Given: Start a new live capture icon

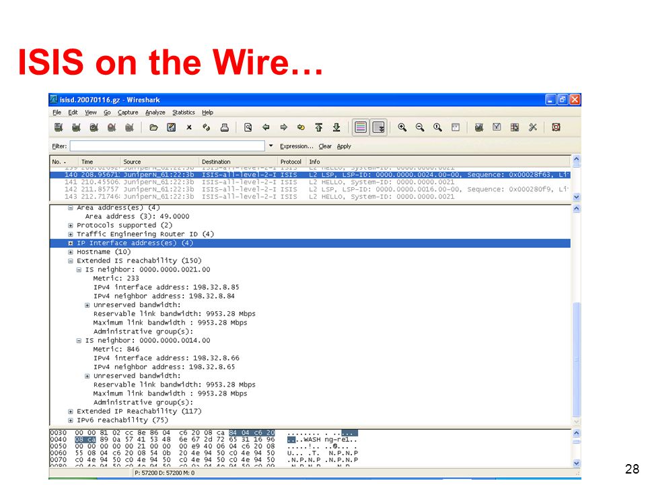Looking at the screenshot, I should coord(94,127).
